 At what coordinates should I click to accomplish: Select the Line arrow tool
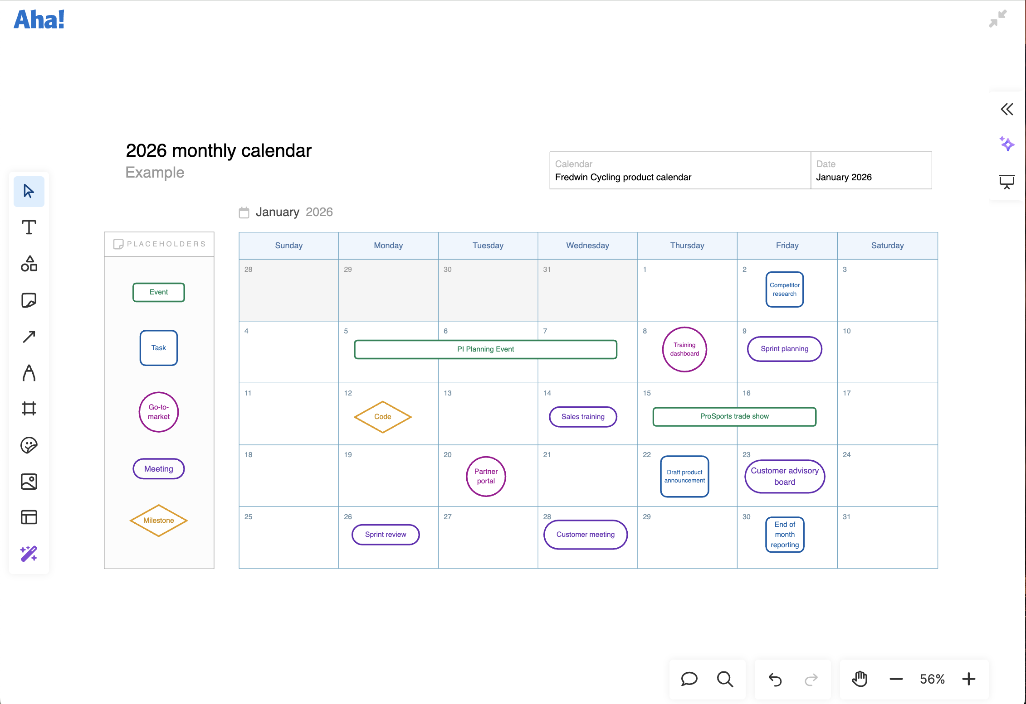click(29, 337)
